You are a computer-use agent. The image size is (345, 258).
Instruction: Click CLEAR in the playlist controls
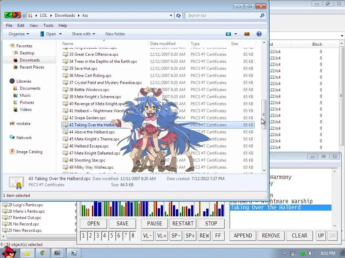pyautogui.click(x=300, y=235)
